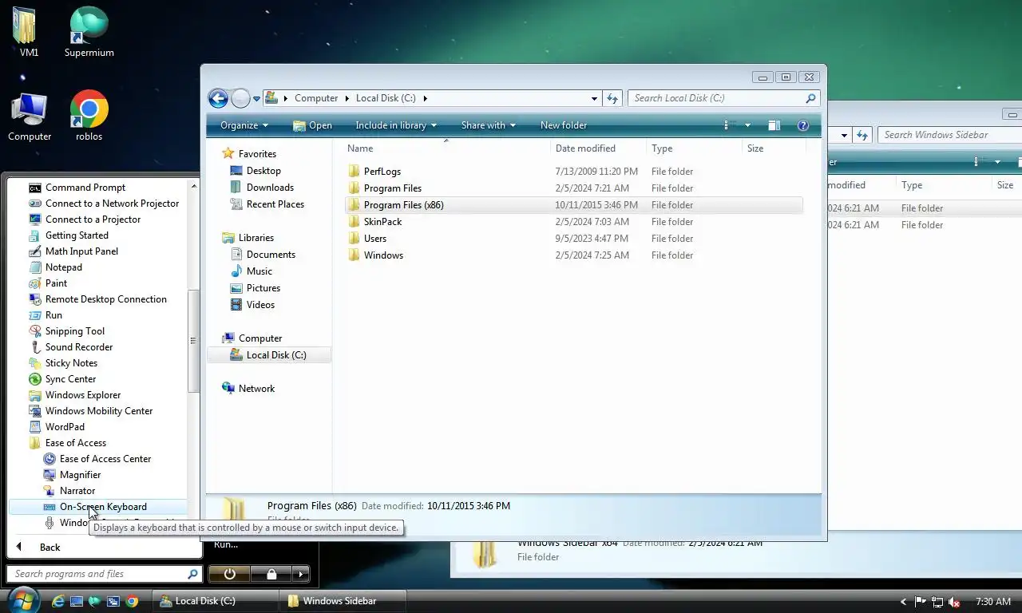The height and width of the screenshot is (613, 1022).
Task: Click the shut down power button
Action: (x=230, y=574)
